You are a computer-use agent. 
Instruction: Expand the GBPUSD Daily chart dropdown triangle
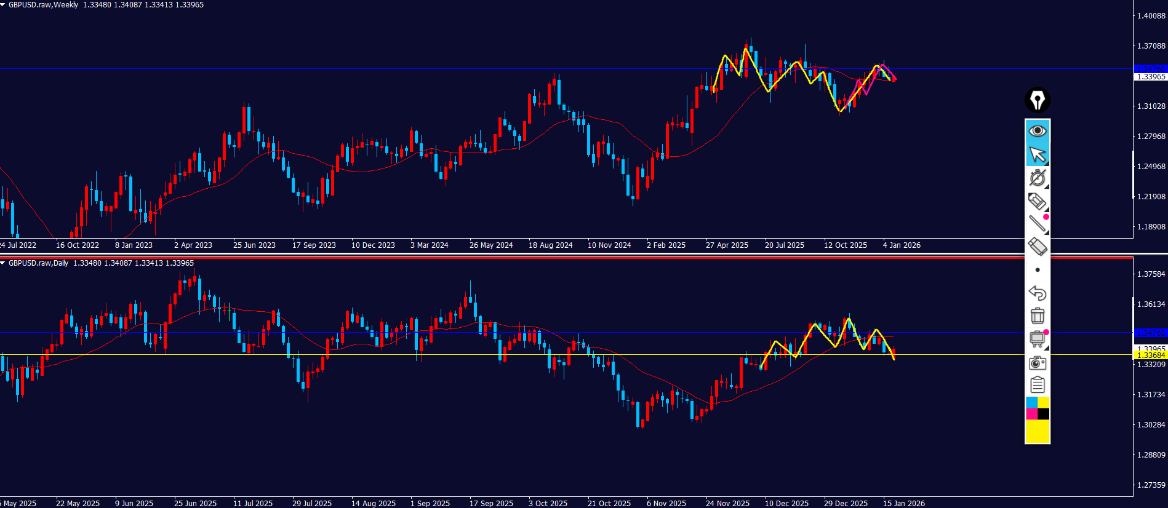[x=3, y=263]
